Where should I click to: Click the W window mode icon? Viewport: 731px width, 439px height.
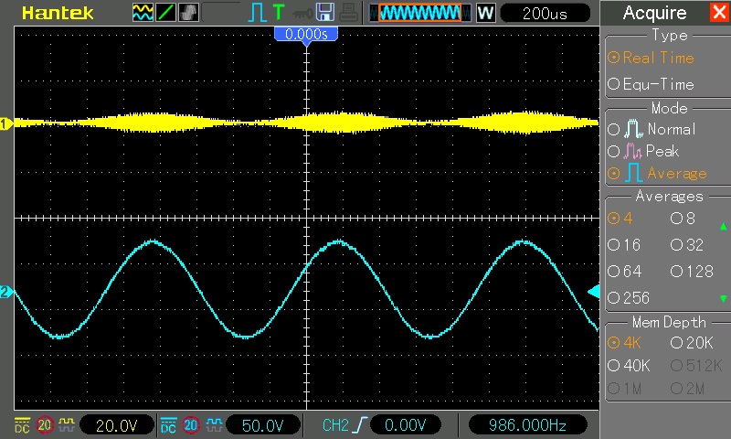tap(485, 13)
